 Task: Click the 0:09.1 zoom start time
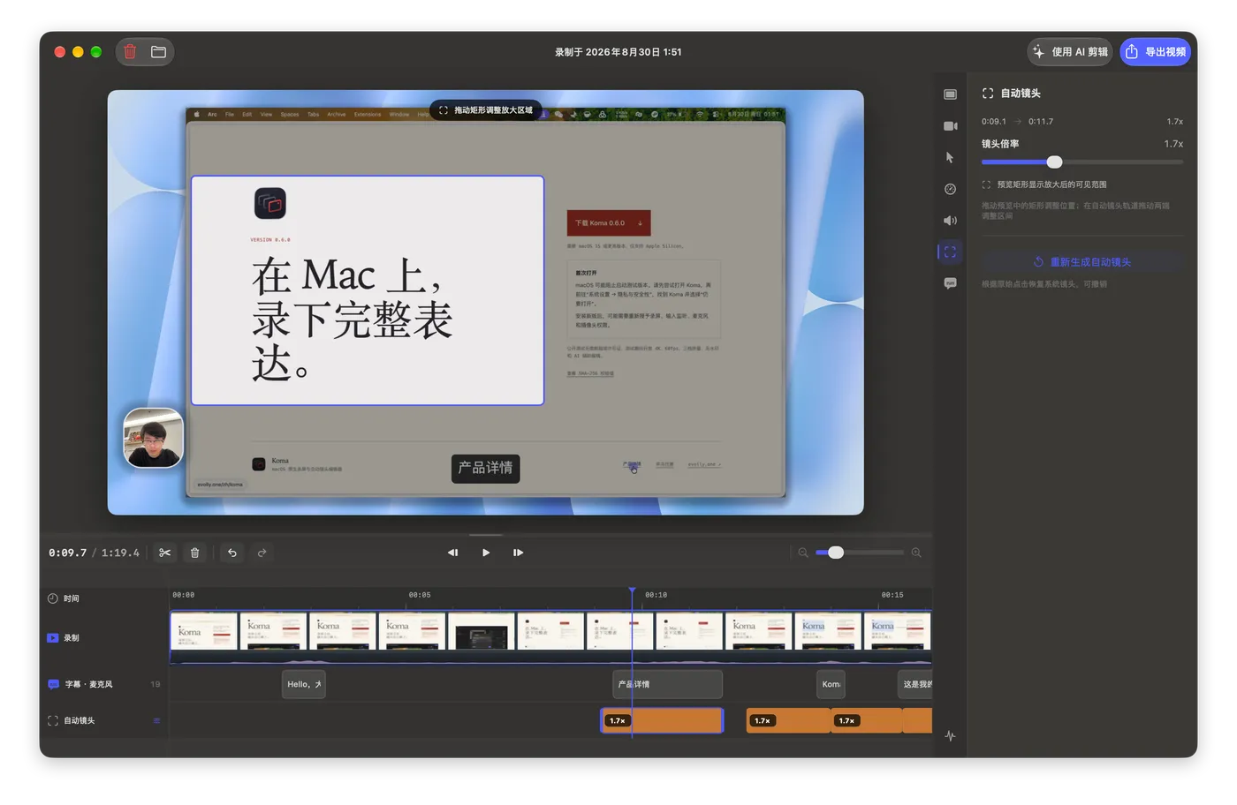pos(994,122)
